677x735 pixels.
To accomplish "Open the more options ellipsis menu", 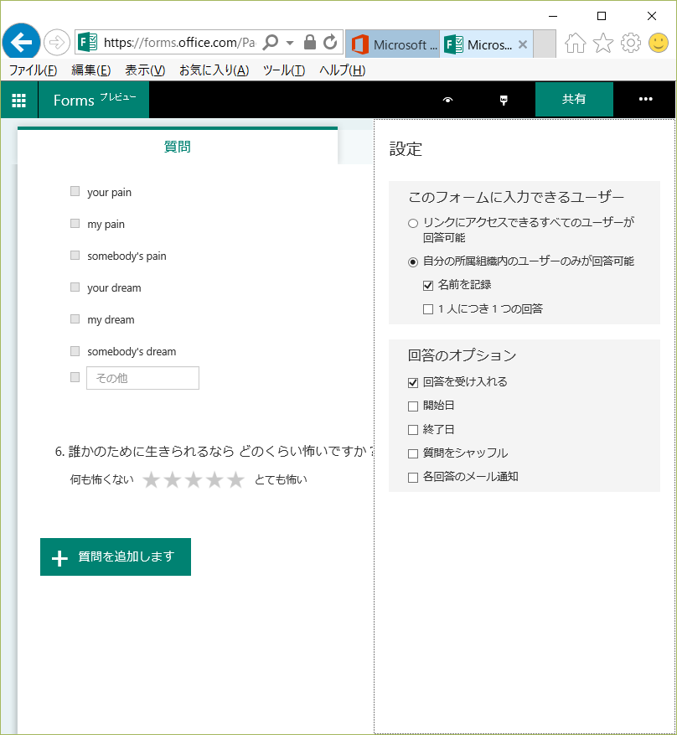I will [646, 99].
